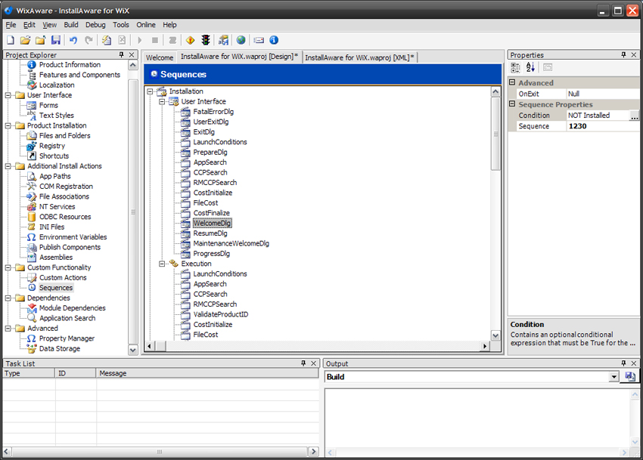Viewport: 643px width, 460px height.
Task: Click the yellow diamond build icon
Action: tap(191, 40)
